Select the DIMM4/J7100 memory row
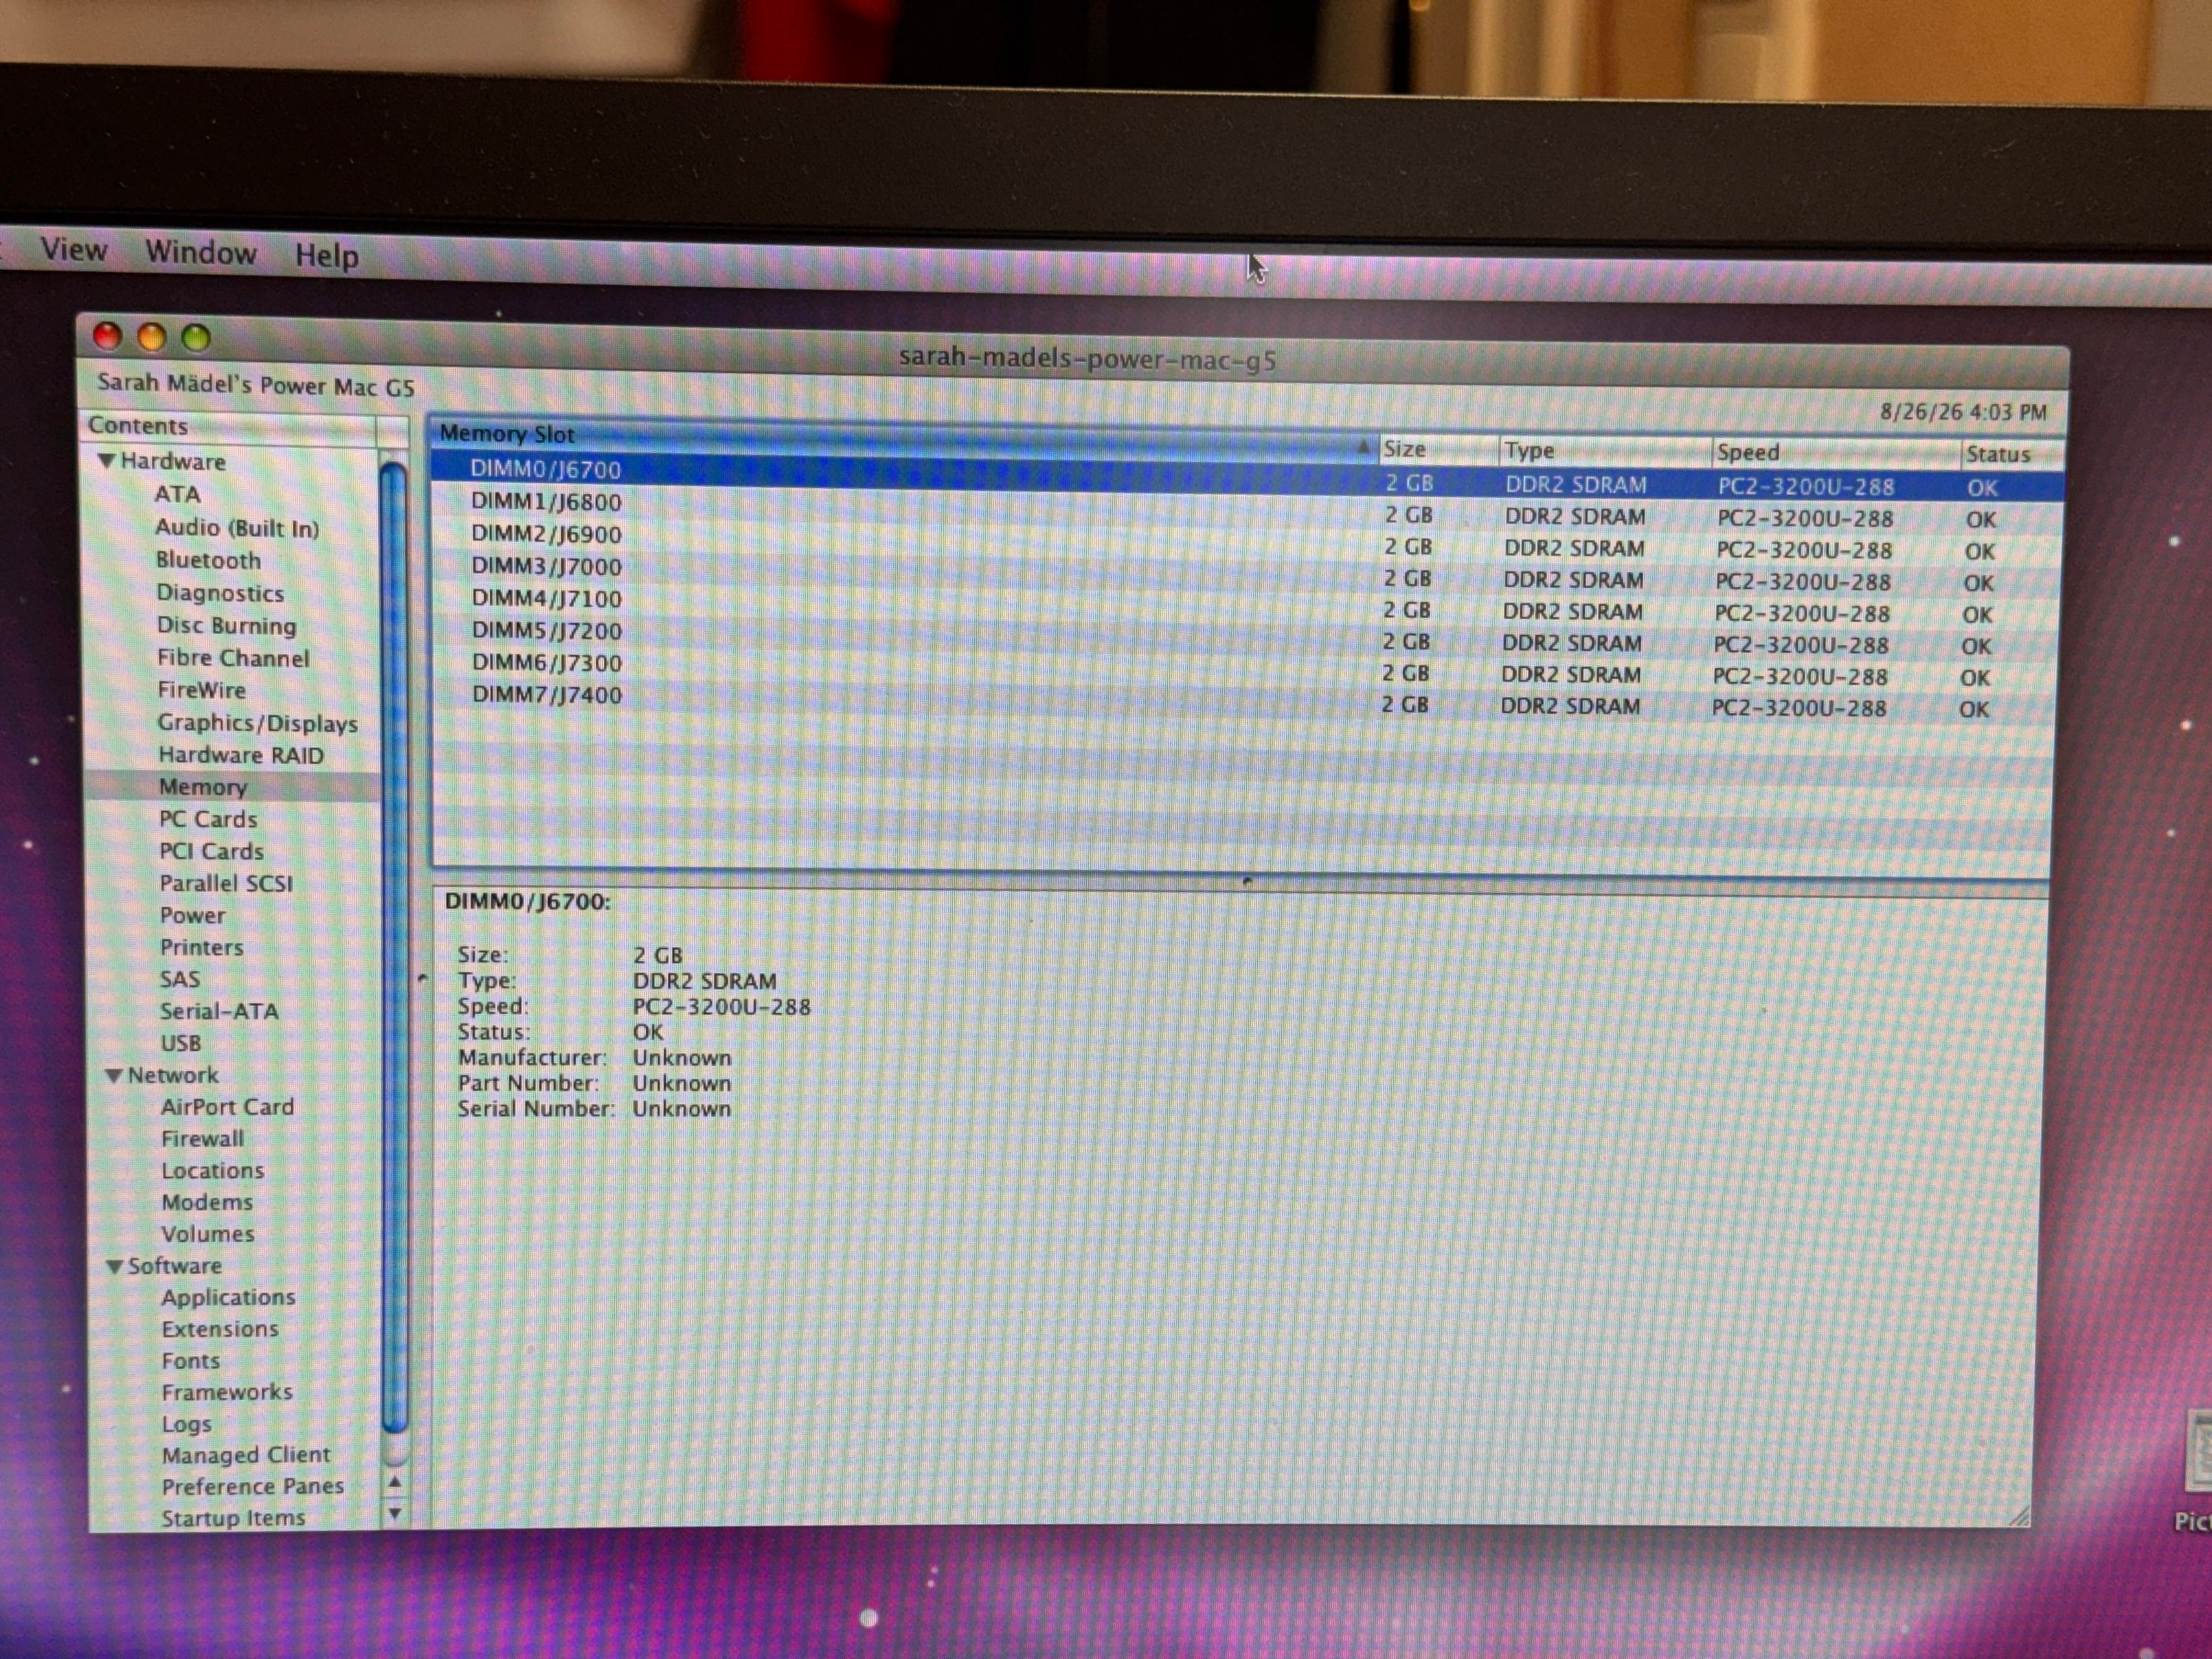The height and width of the screenshot is (1659, 2212). coord(1245,606)
